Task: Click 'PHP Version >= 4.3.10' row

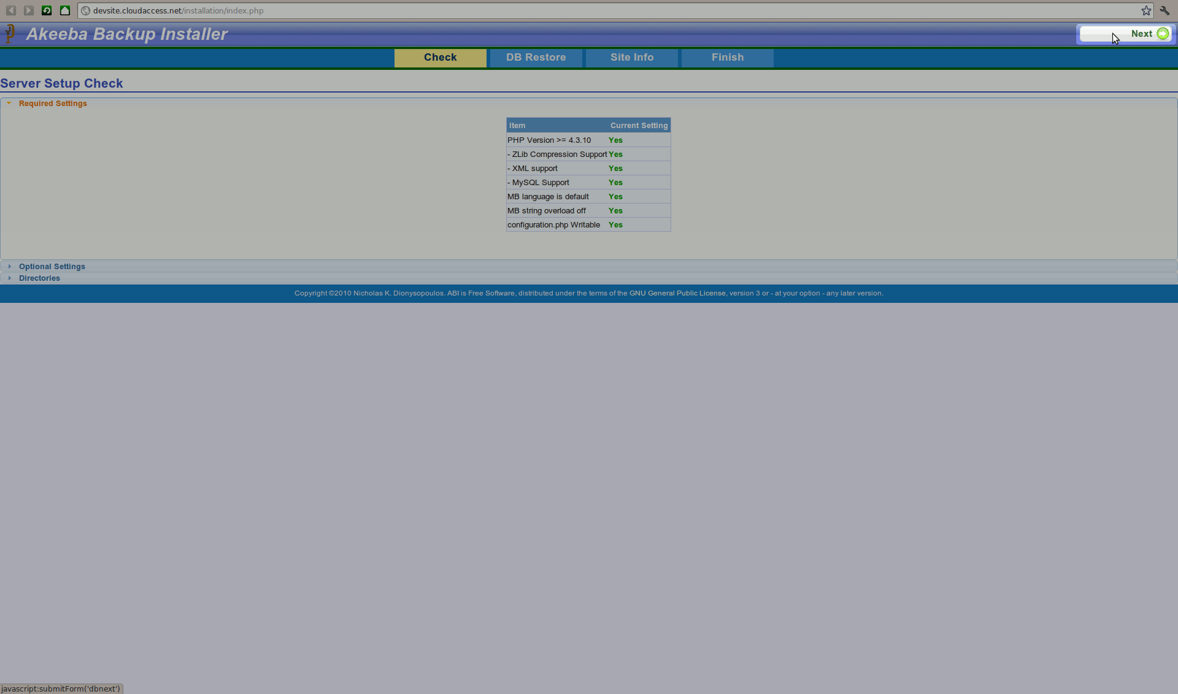Action: (x=588, y=140)
